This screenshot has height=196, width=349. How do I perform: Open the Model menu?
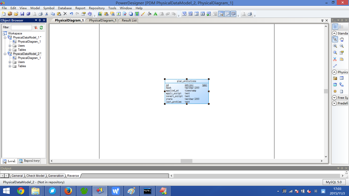(35, 8)
